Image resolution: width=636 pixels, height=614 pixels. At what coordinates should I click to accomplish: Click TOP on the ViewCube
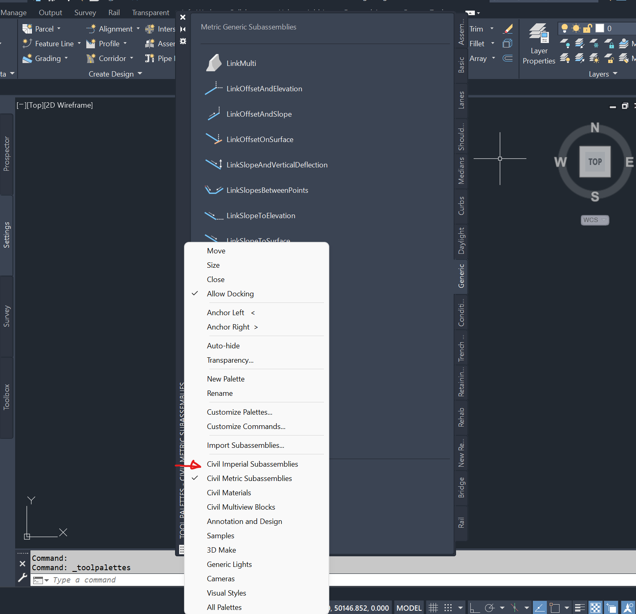point(595,161)
